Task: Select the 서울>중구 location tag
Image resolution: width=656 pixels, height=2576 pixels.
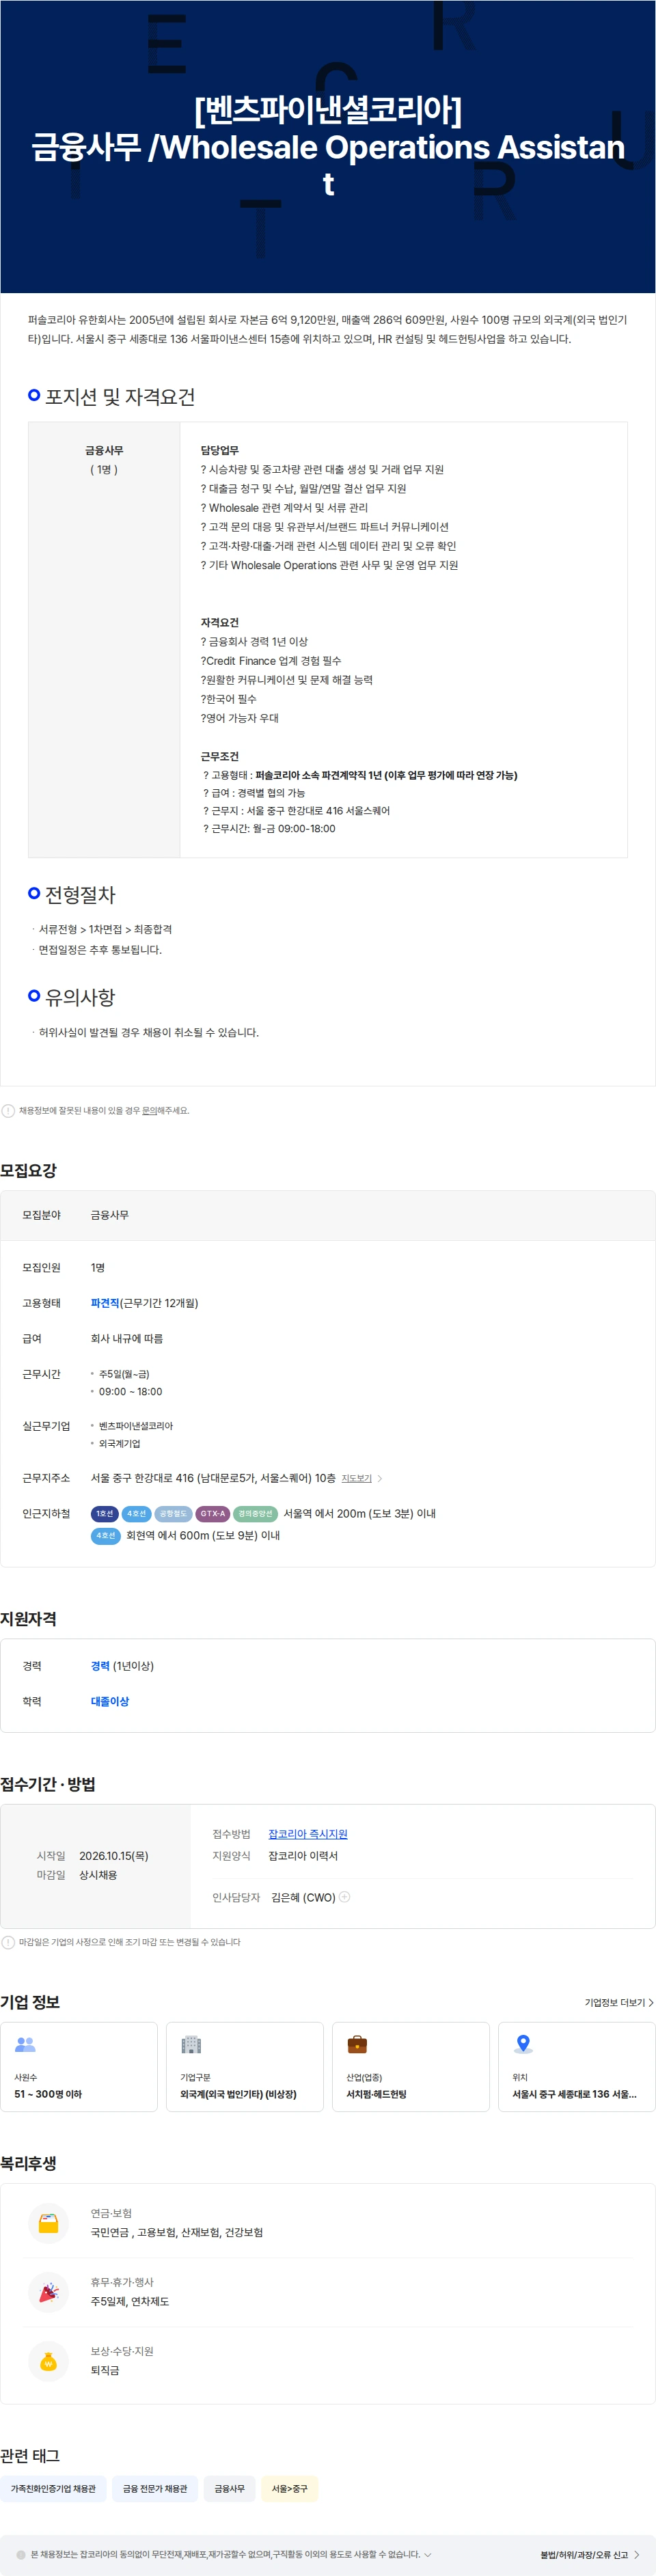Action: point(290,2488)
